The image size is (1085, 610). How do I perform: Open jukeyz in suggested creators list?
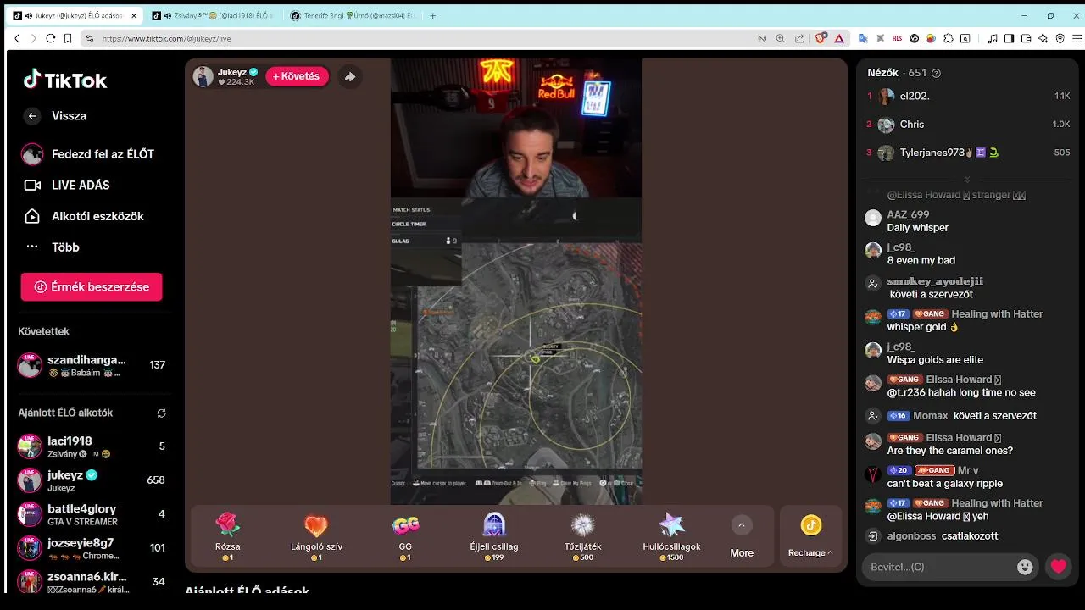pos(92,480)
